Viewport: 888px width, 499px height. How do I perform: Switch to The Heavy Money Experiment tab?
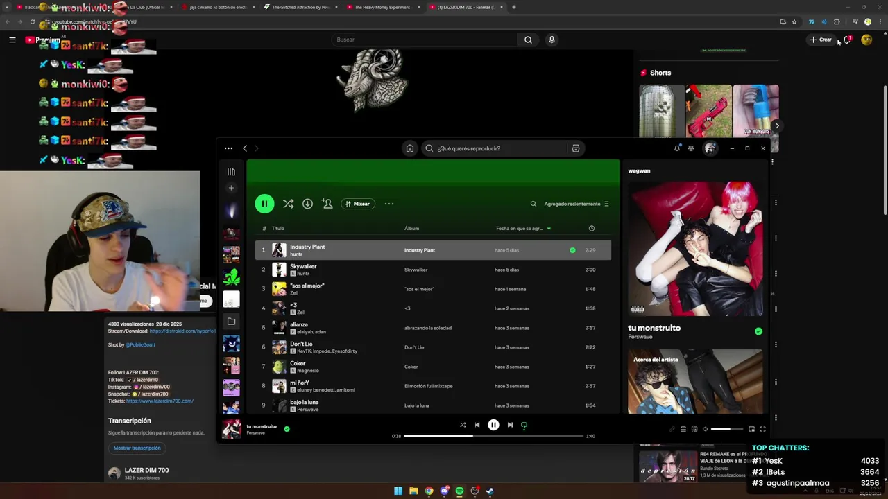click(382, 7)
